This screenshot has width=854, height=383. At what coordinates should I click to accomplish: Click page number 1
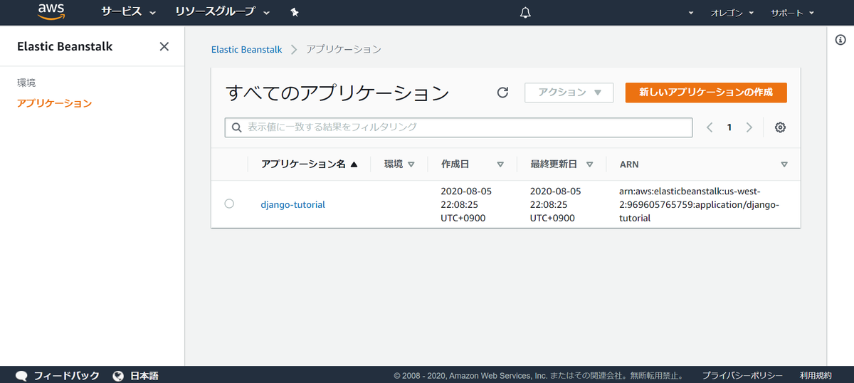tap(729, 127)
